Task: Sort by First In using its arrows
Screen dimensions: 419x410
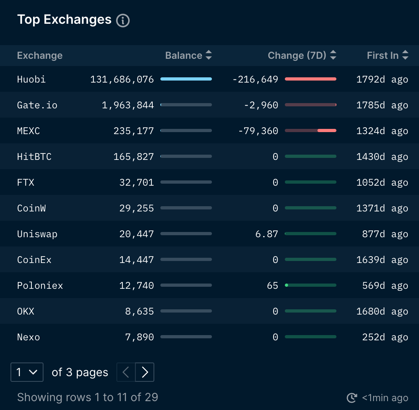Action: tap(405, 55)
